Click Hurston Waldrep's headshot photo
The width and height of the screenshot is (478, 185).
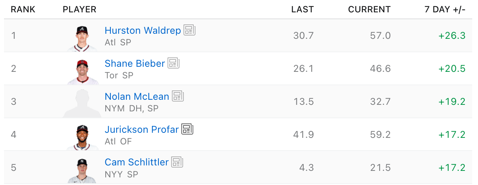82,38
